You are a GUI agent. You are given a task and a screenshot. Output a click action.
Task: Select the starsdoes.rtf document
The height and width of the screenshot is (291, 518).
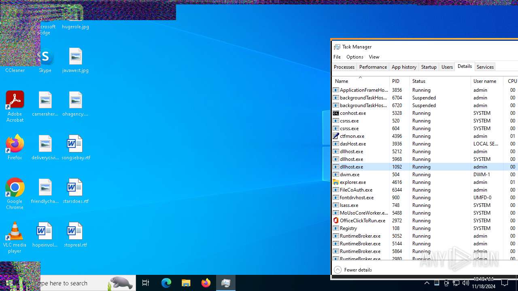[75, 191]
